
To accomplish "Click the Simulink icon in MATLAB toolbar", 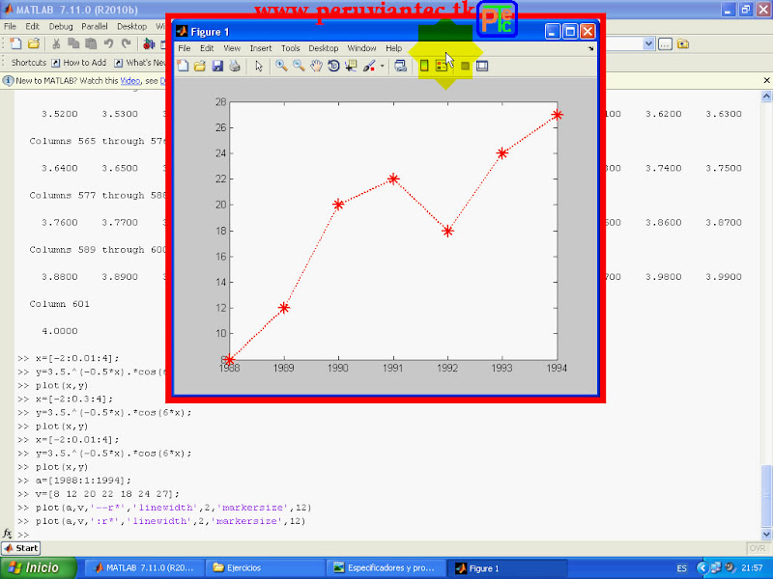I will pyautogui.click(x=149, y=43).
